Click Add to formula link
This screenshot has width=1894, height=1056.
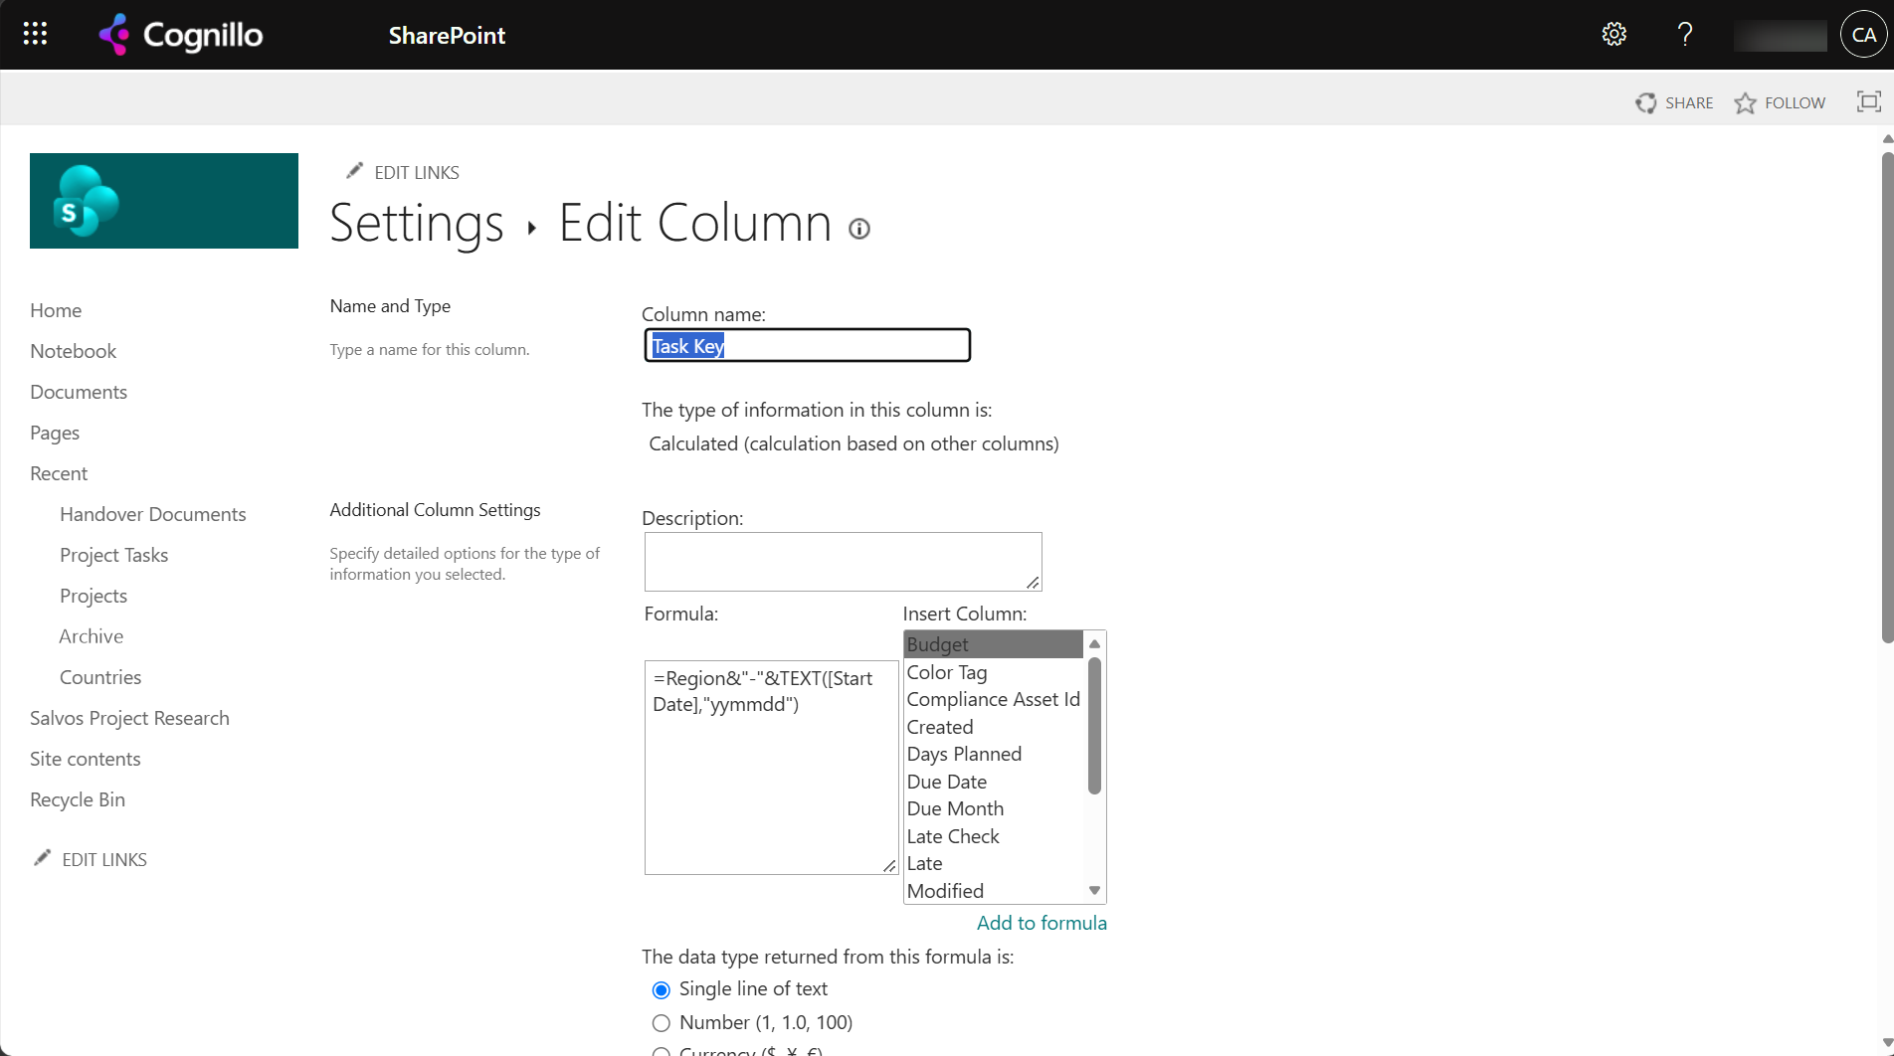(x=1042, y=923)
